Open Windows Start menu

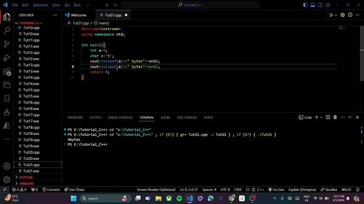tap(73, 198)
